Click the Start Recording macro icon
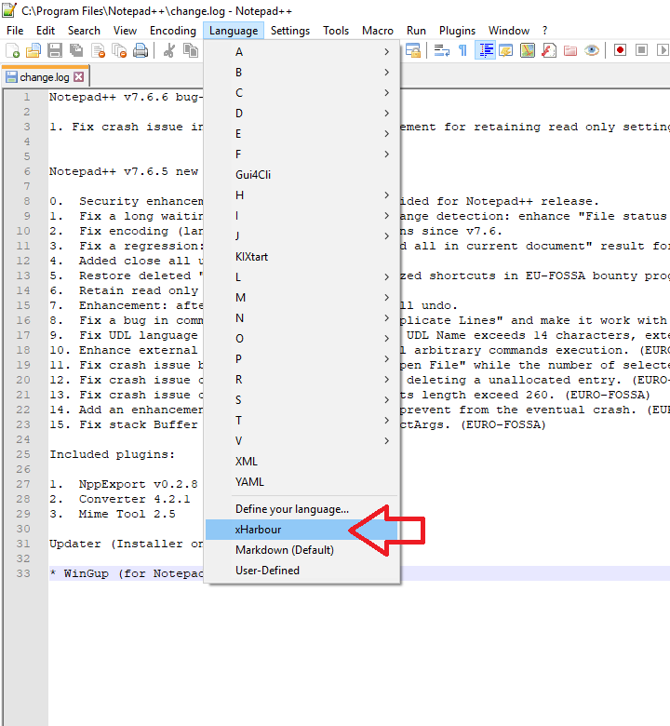Screen dimensions: 670x726 620,50
